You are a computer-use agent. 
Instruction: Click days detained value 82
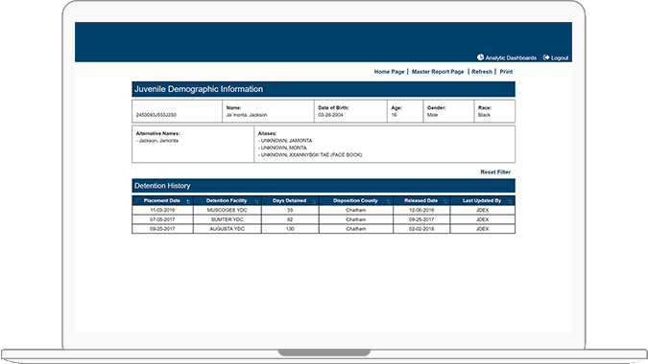pos(290,219)
